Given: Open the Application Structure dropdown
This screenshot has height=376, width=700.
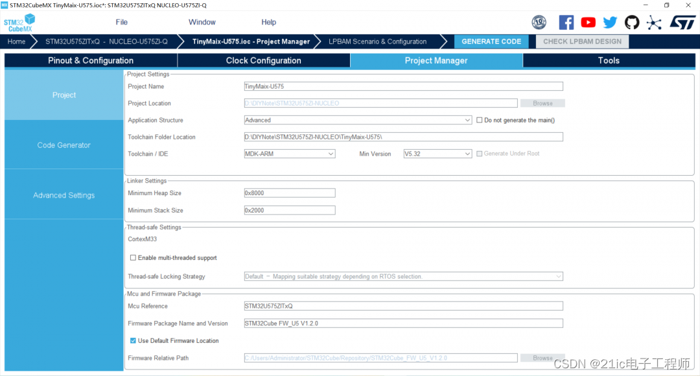Looking at the screenshot, I should coord(358,120).
